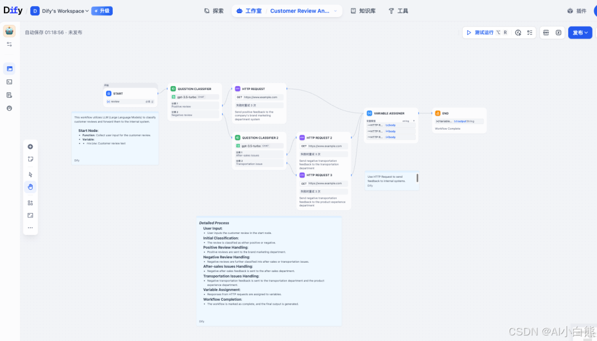Viewport: 597px width, 341px height.
Task: Click the GET URL field in HTTP REQUEST
Action: [x=259, y=97]
